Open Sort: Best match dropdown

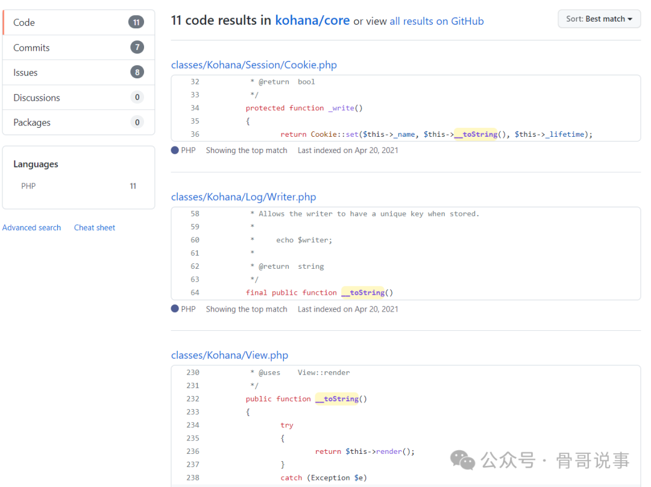tap(599, 19)
